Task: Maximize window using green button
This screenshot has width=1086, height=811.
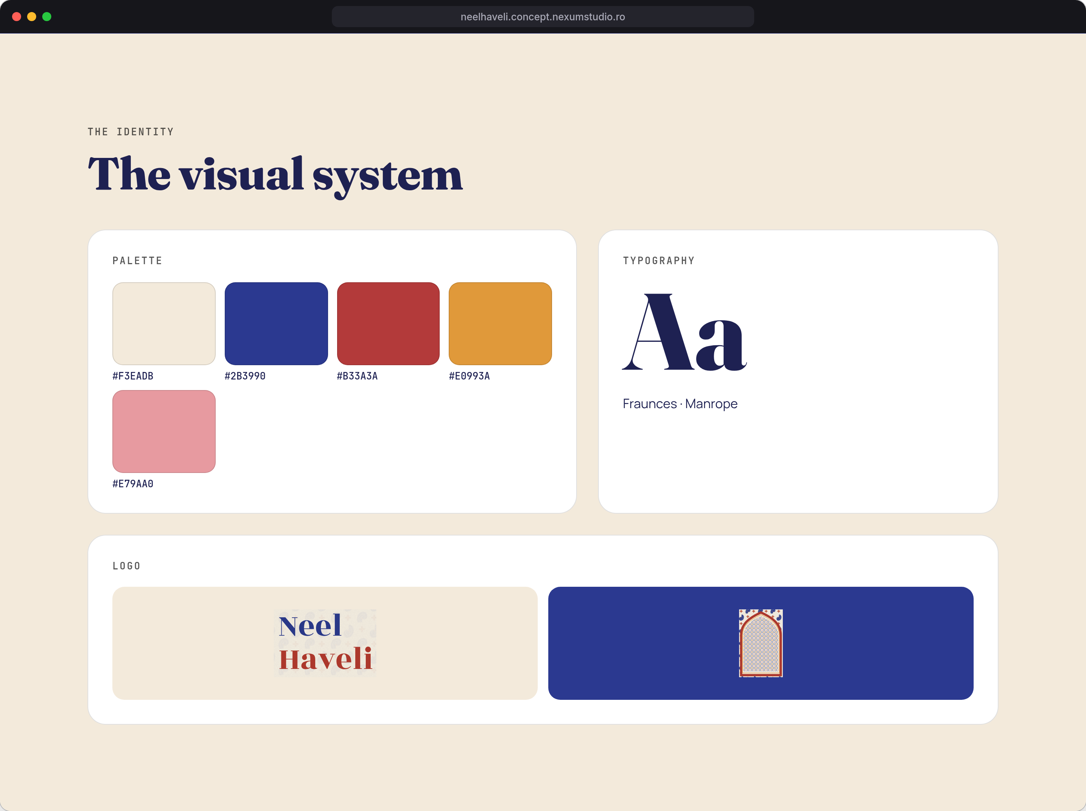Action: 47,17
